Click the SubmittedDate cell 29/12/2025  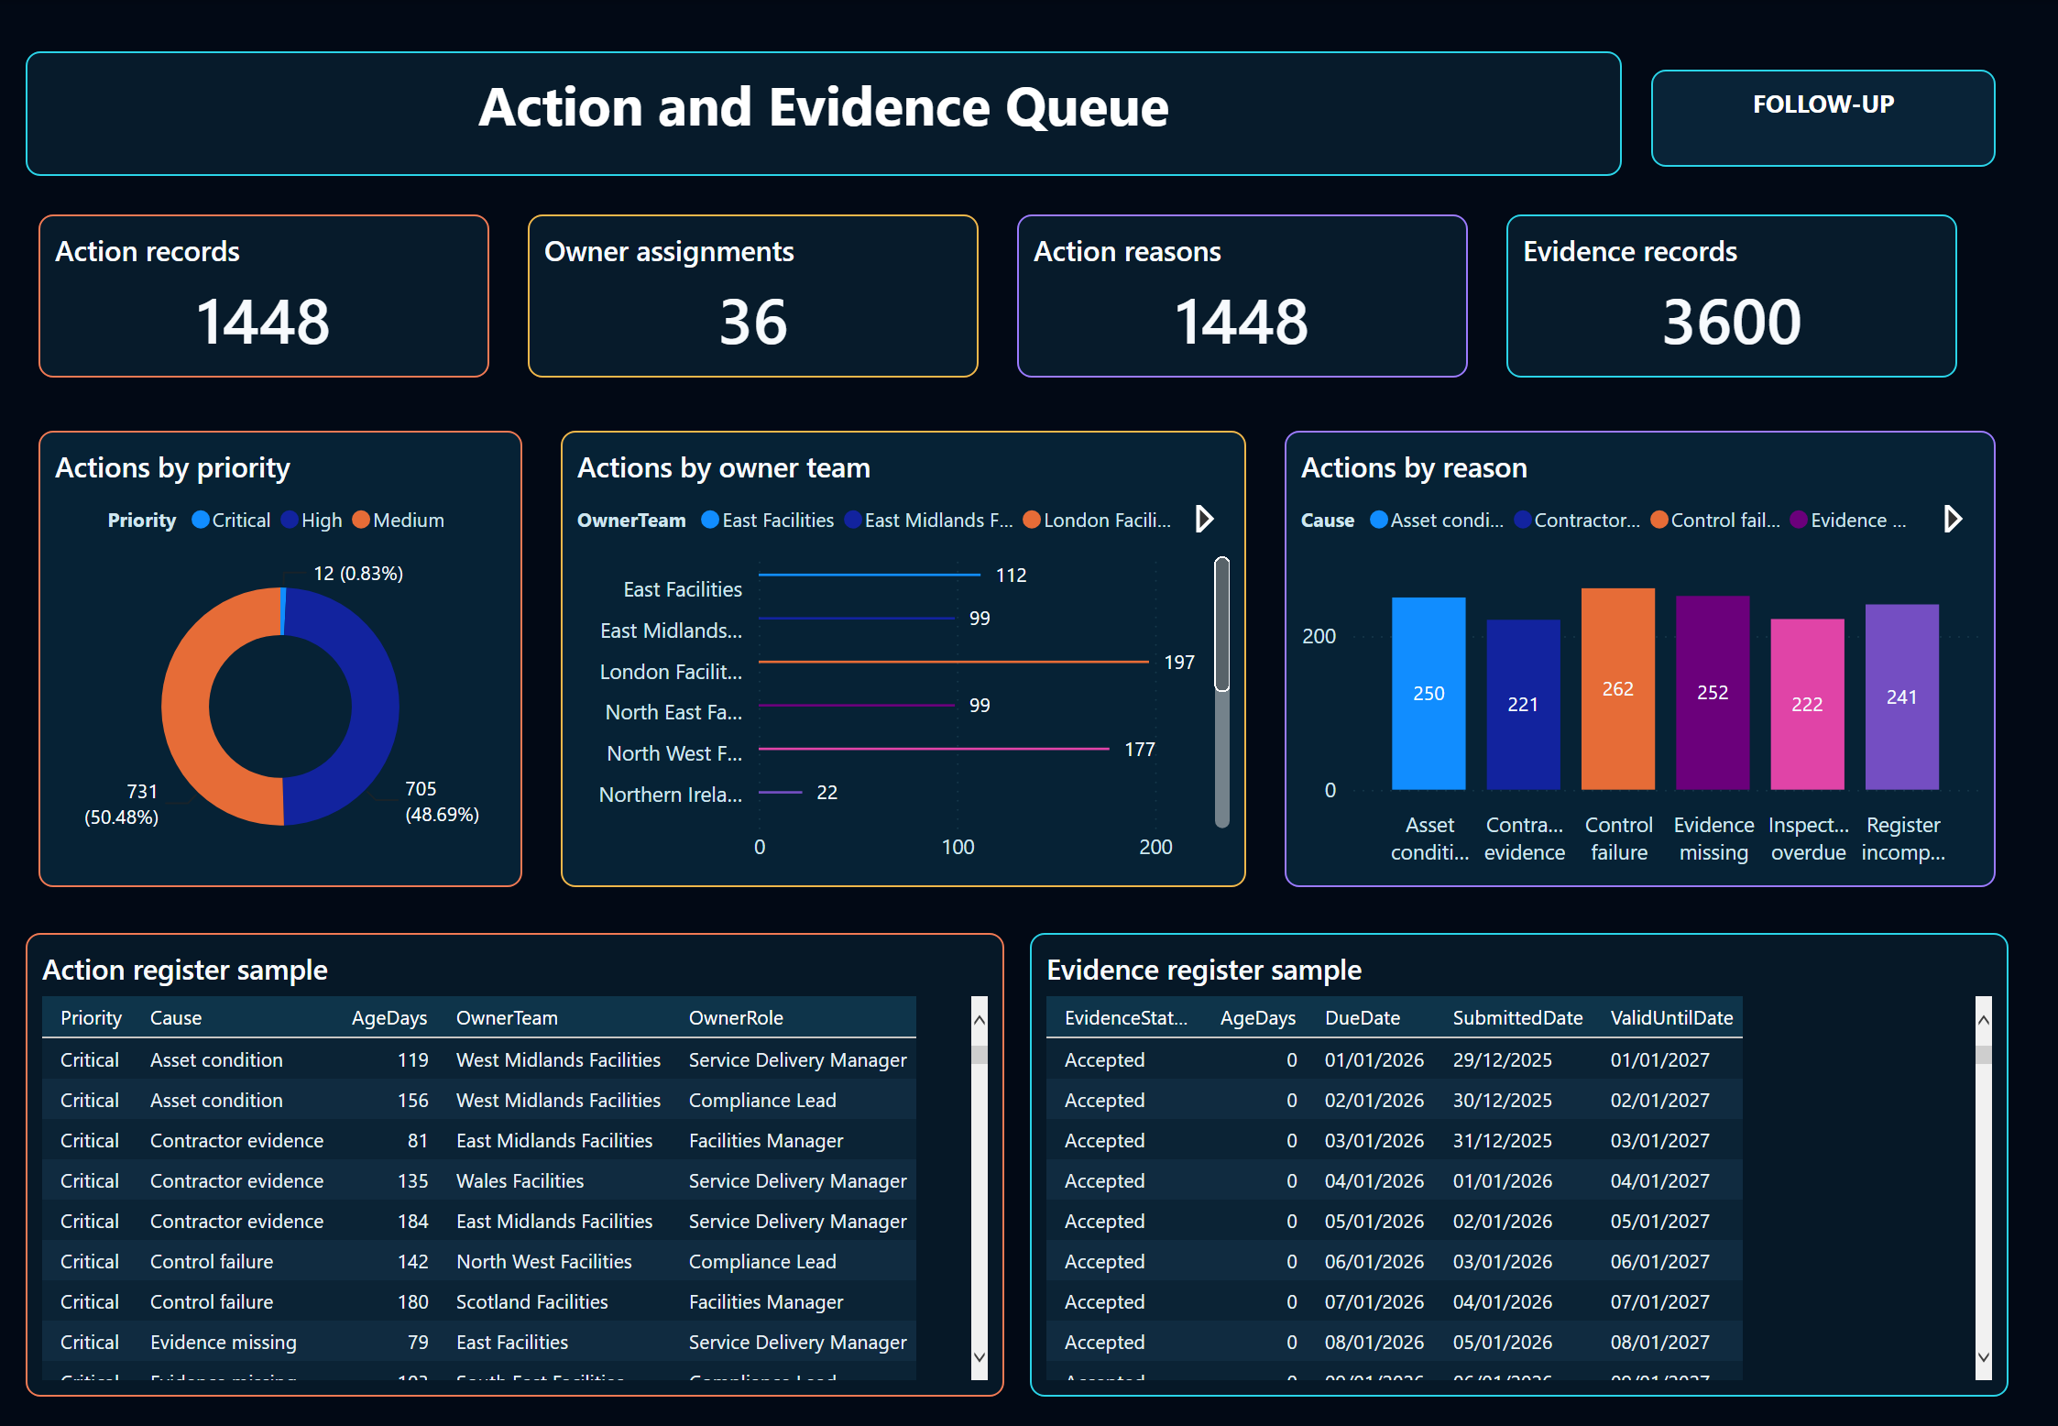click(1503, 1059)
